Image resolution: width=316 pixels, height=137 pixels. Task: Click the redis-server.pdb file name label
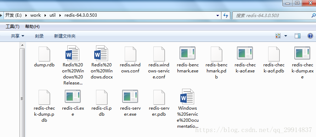point(159,111)
